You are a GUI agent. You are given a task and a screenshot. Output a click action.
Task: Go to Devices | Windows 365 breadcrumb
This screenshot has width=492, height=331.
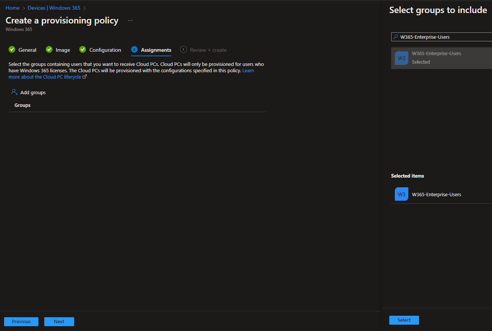click(54, 8)
